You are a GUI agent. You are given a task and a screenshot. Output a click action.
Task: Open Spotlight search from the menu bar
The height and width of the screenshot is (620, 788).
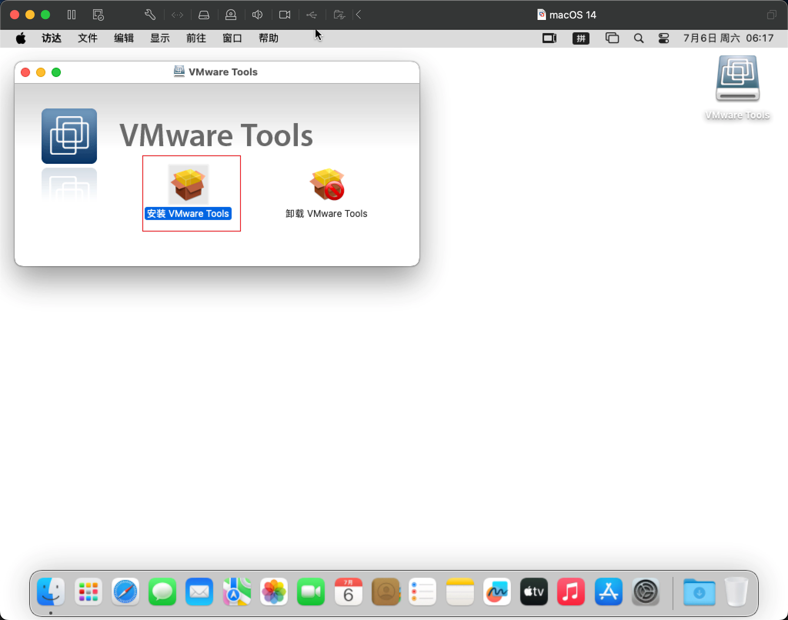click(x=638, y=38)
